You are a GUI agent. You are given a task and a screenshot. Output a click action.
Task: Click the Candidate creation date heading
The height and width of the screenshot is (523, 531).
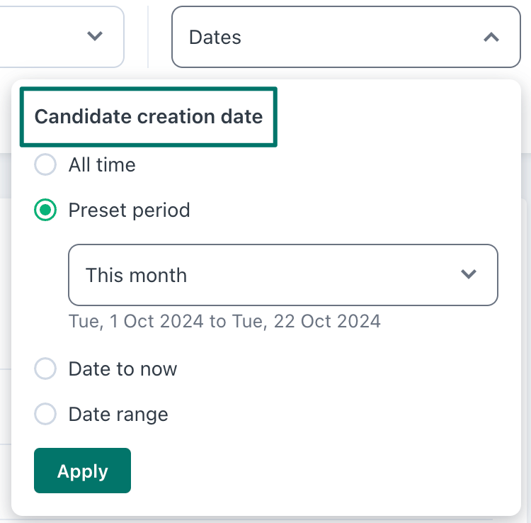click(x=149, y=117)
